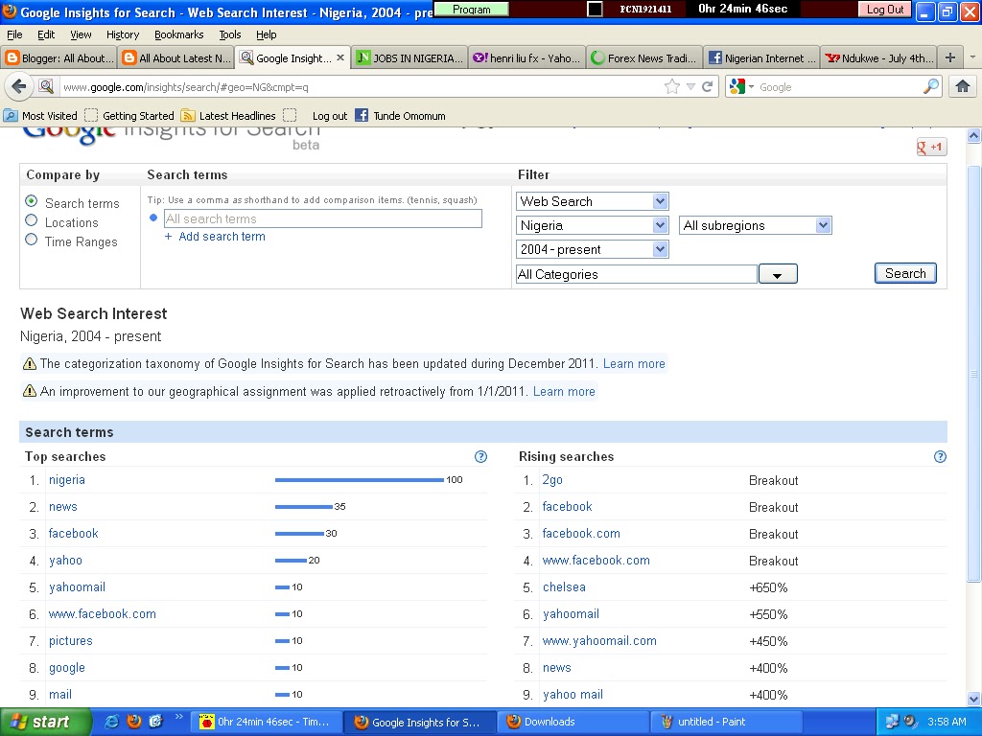The image size is (982, 736).
Task: Select Time Ranges radio button
Action: point(32,240)
